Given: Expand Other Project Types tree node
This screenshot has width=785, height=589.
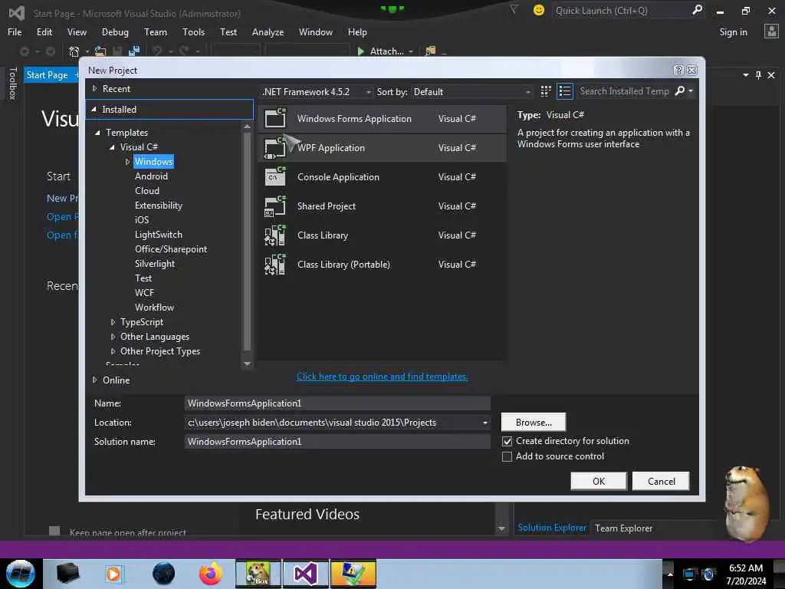Looking at the screenshot, I should pos(113,351).
